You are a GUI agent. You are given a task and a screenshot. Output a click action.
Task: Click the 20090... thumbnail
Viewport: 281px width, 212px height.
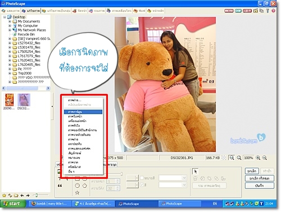pos(9,102)
